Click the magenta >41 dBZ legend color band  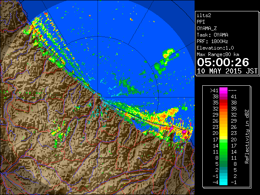click(x=223, y=90)
